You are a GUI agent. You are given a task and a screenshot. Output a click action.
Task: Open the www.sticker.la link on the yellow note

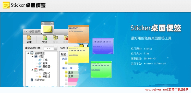[x=73, y=55]
